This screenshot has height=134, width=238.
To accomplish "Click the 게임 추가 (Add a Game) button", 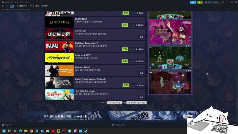I will click(x=6, y=125).
